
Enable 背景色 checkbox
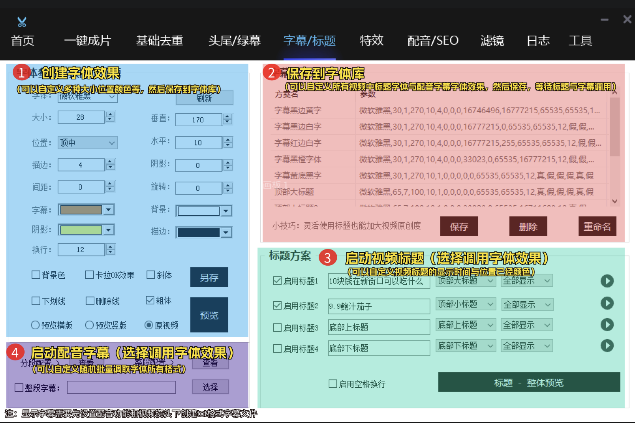point(36,275)
